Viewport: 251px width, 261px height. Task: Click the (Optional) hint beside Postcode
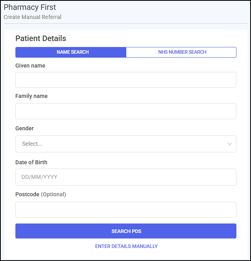point(53,194)
